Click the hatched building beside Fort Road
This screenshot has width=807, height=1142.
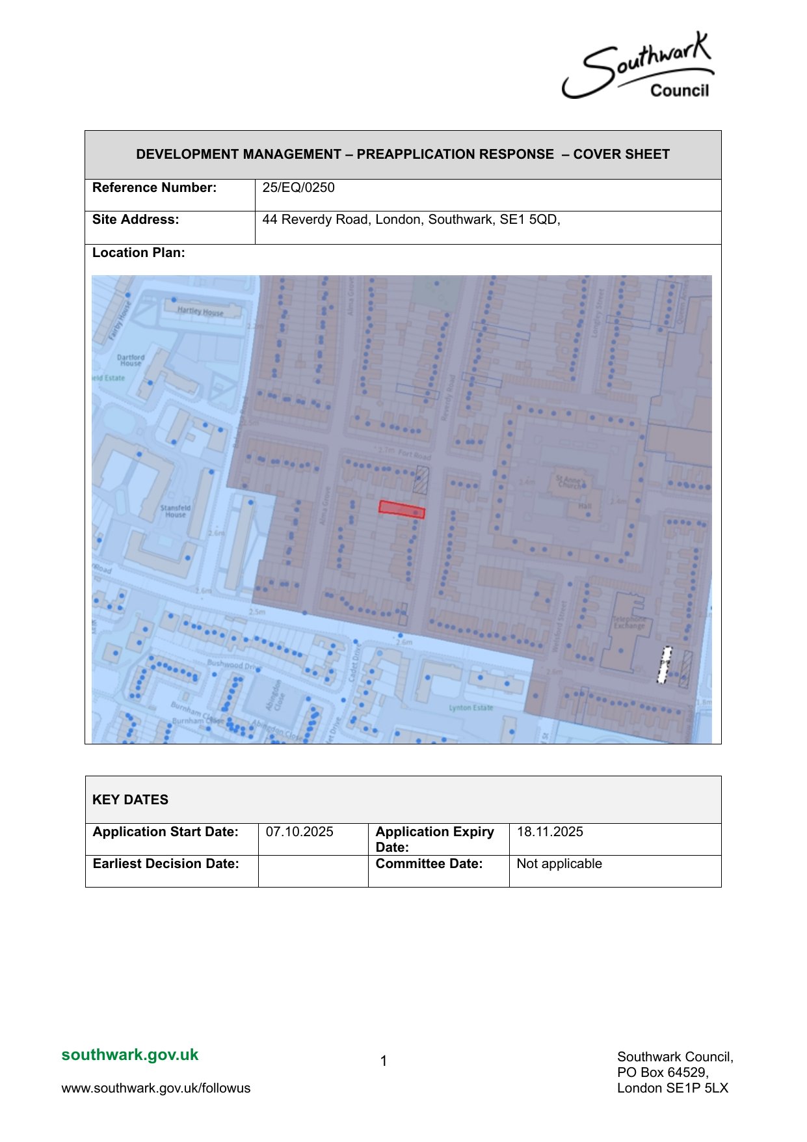[421, 479]
